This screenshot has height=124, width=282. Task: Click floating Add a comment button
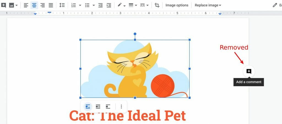point(249,71)
